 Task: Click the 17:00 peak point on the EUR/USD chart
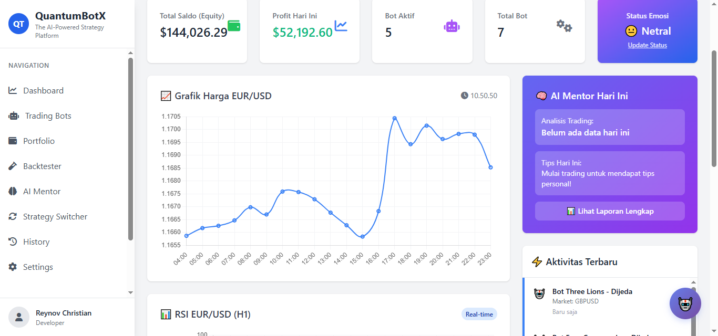point(394,118)
